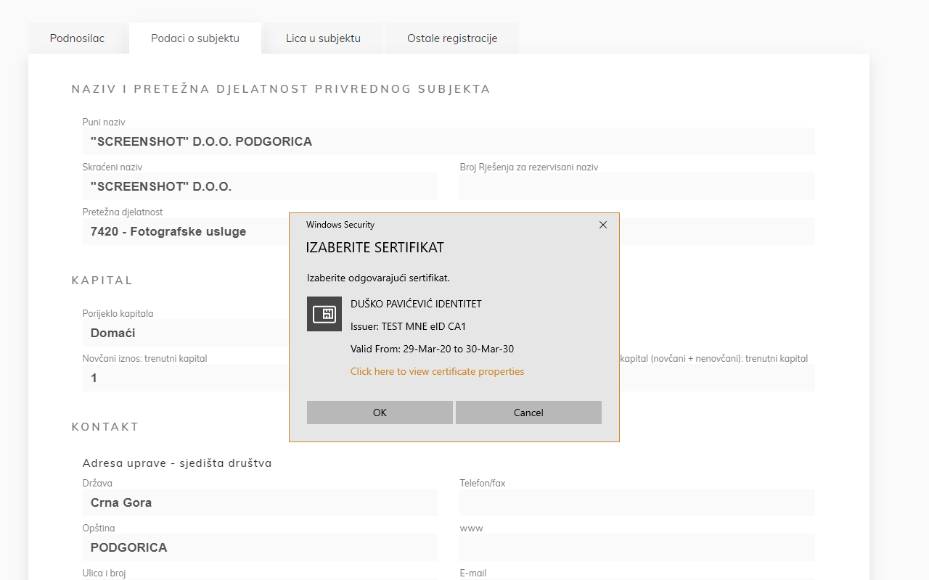Focus the Skraćeni naziv field
929x580 pixels.
point(259,186)
